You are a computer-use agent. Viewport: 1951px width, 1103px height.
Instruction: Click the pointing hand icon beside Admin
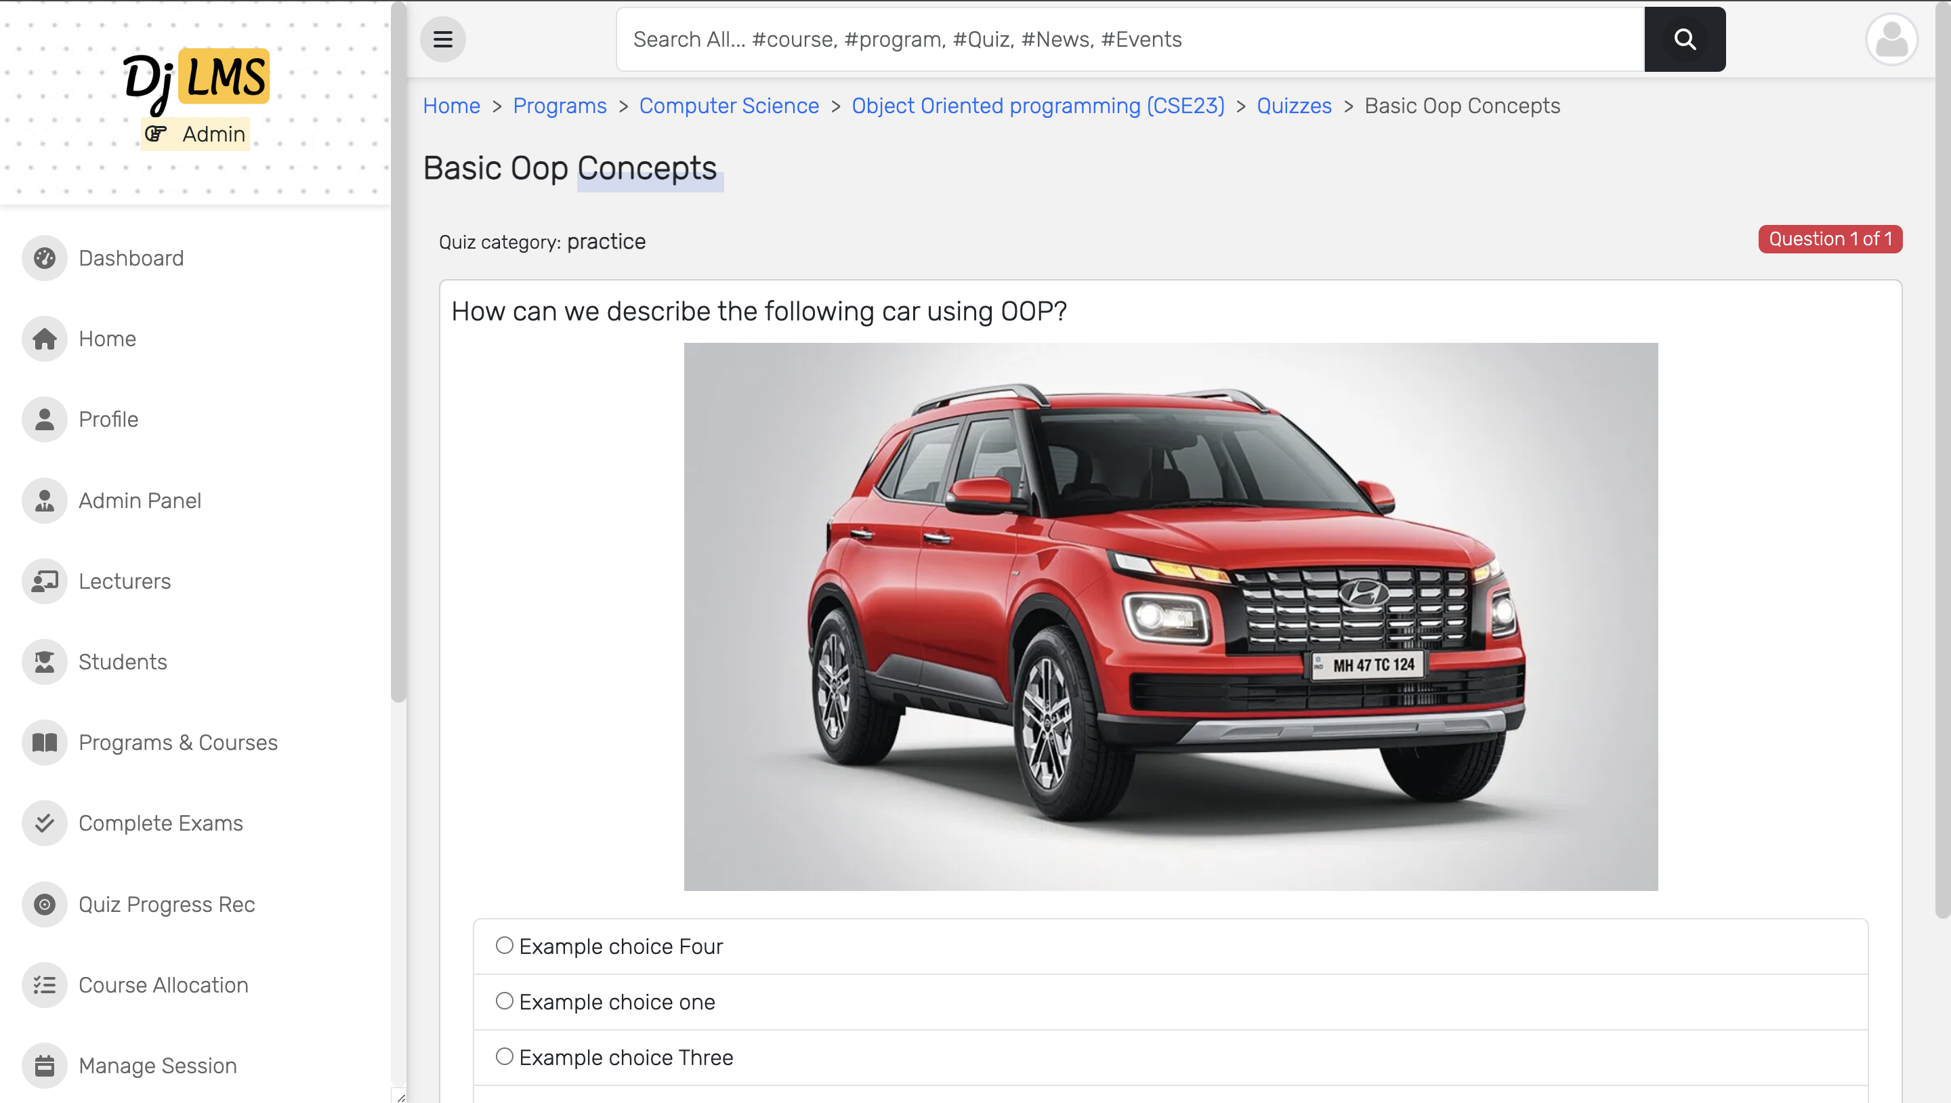coord(156,134)
